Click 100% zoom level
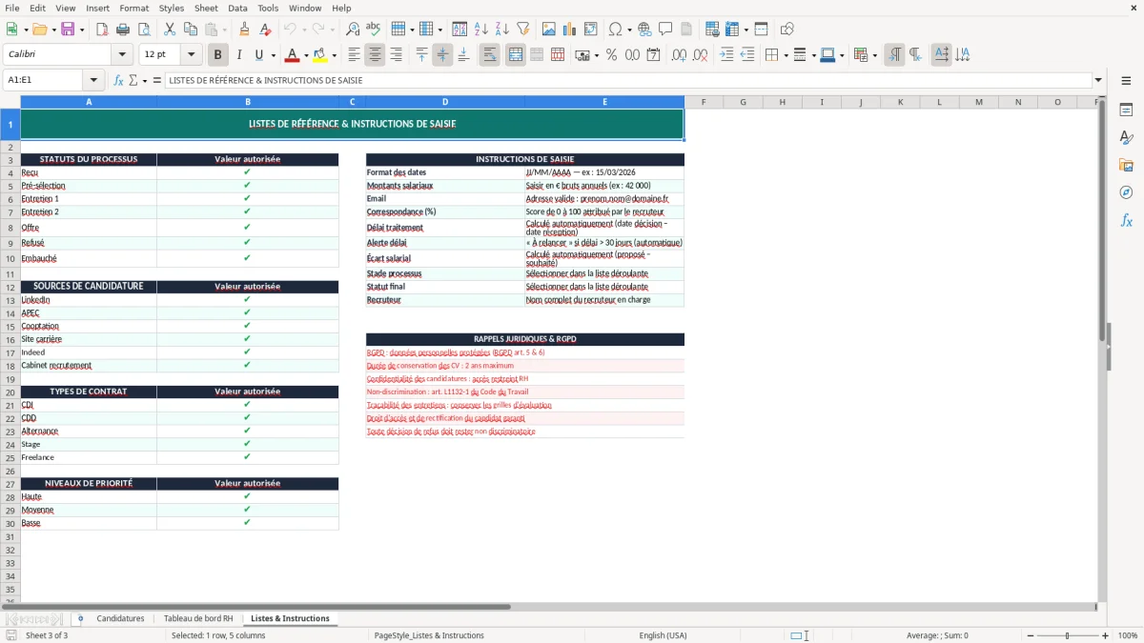 coord(1127,635)
